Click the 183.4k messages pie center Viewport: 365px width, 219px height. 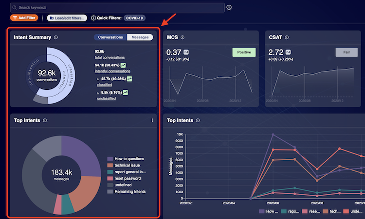pyautogui.click(x=62, y=175)
